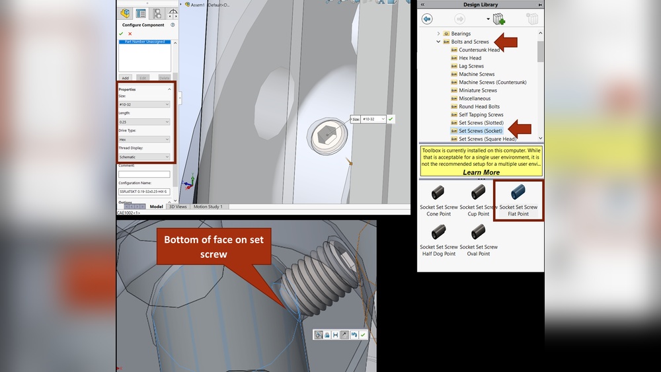Click the Create New Folder library icon
661x372 pixels.
(532, 19)
